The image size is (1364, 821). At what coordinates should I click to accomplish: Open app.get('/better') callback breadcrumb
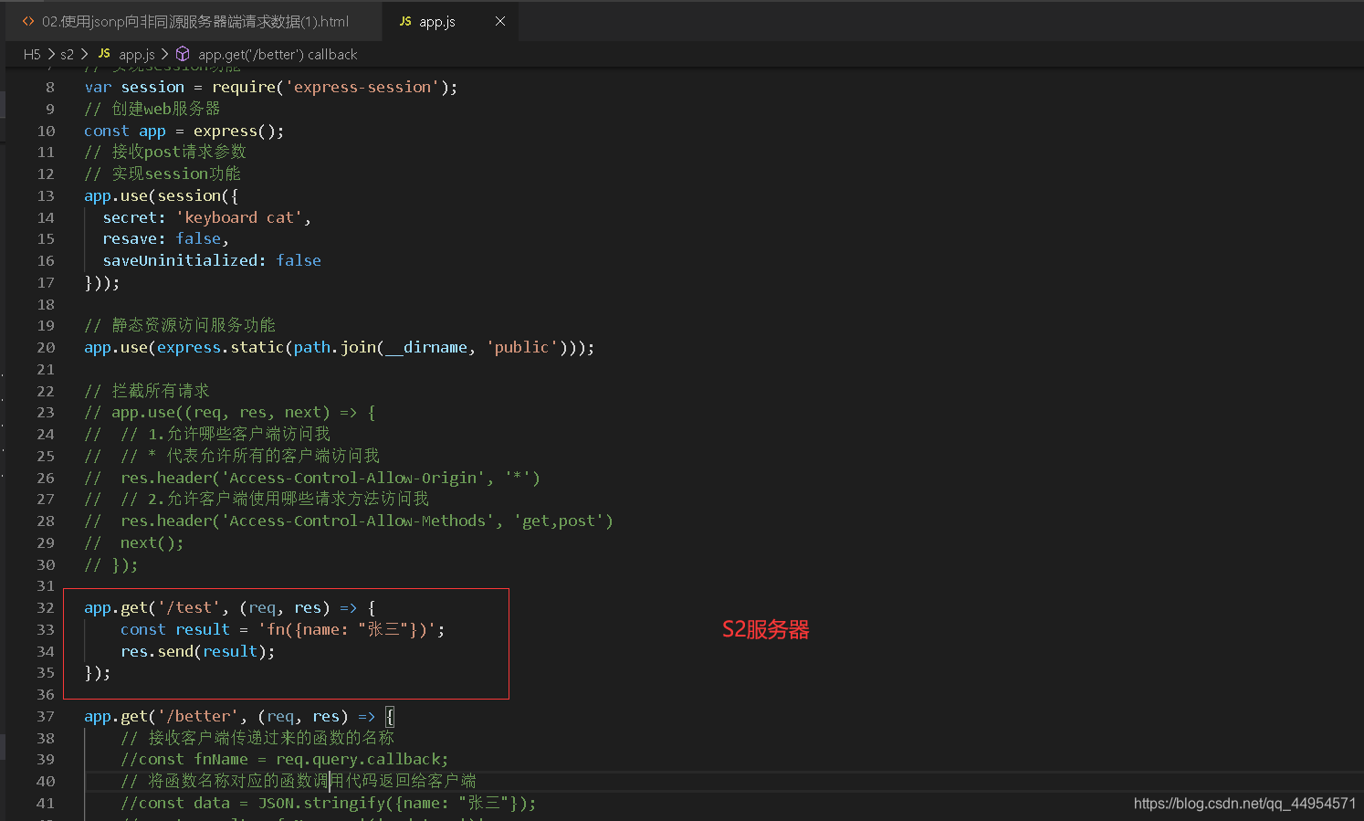pos(278,55)
